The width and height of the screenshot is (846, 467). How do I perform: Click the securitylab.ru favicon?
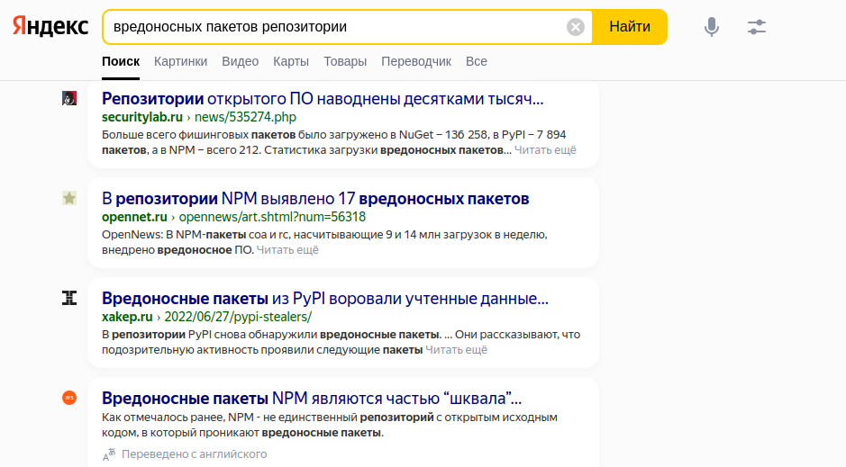click(69, 99)
